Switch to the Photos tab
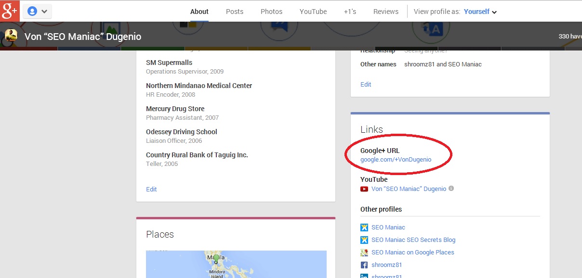Screen dimensions: 582x278 click(x=271, y=11)
